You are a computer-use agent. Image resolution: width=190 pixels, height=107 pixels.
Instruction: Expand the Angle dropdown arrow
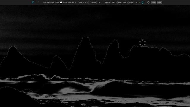(139, 3)
